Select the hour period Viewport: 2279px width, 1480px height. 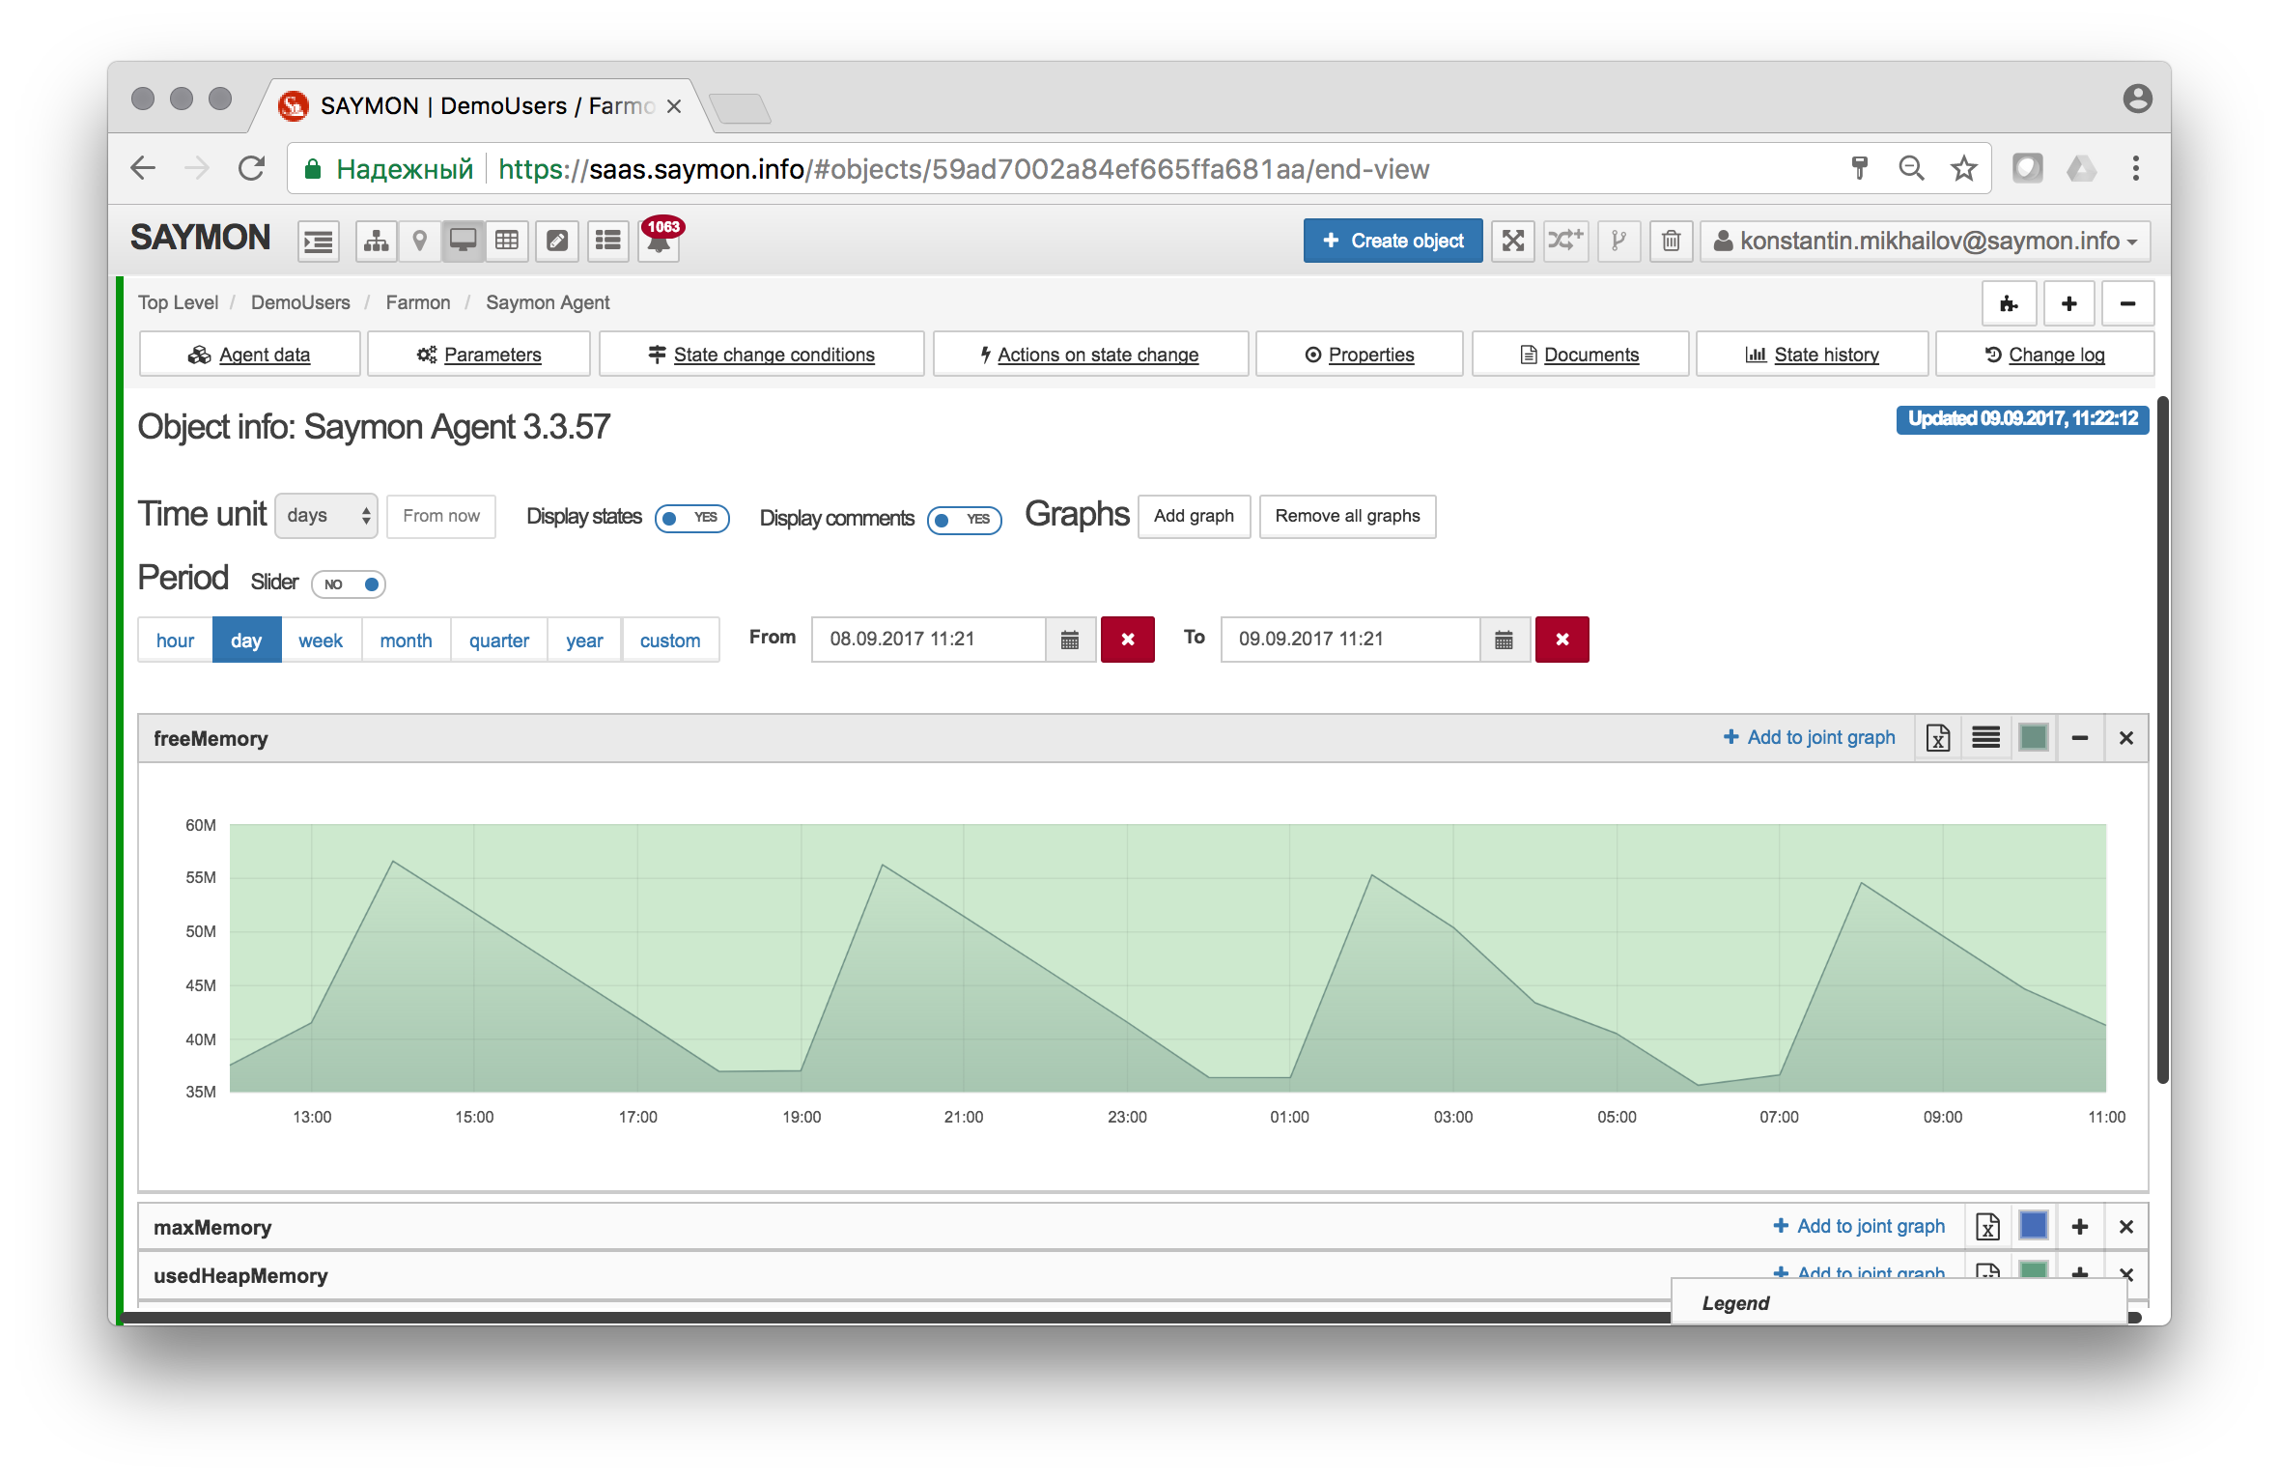pyautogui.click(x=175, y=640)
